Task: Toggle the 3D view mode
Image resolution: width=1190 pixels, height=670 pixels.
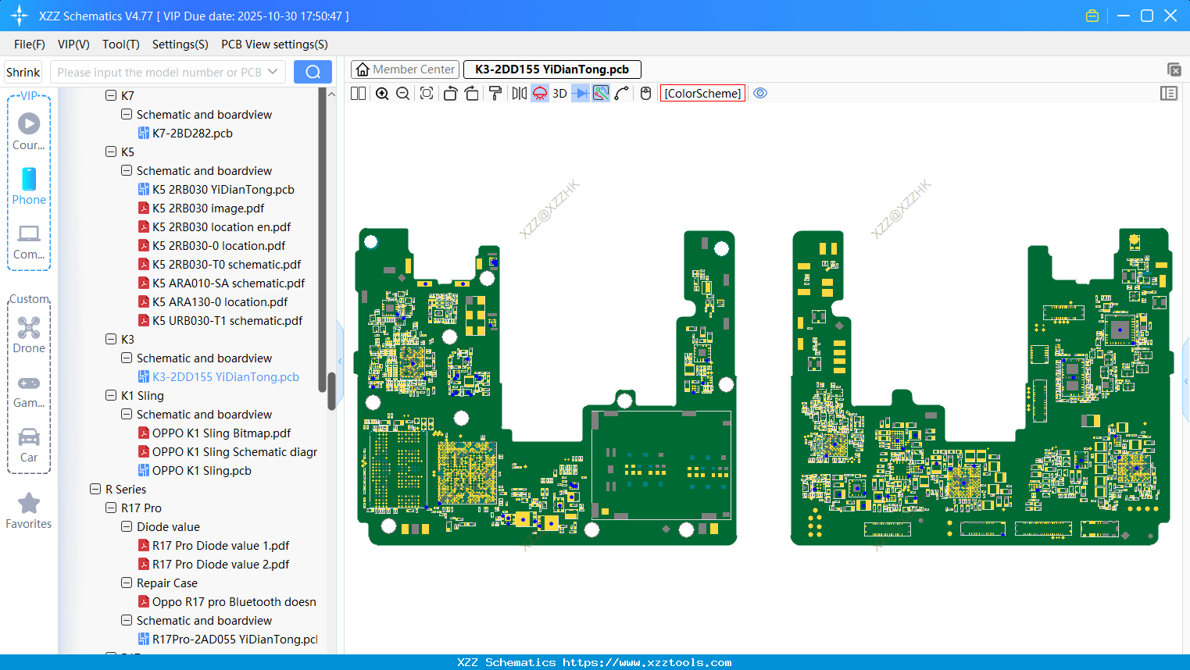Action: coord(559,93)
